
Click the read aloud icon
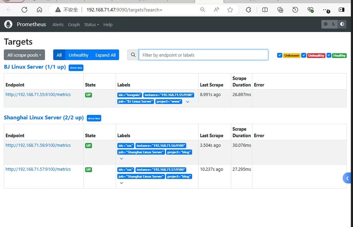[216, 10]
